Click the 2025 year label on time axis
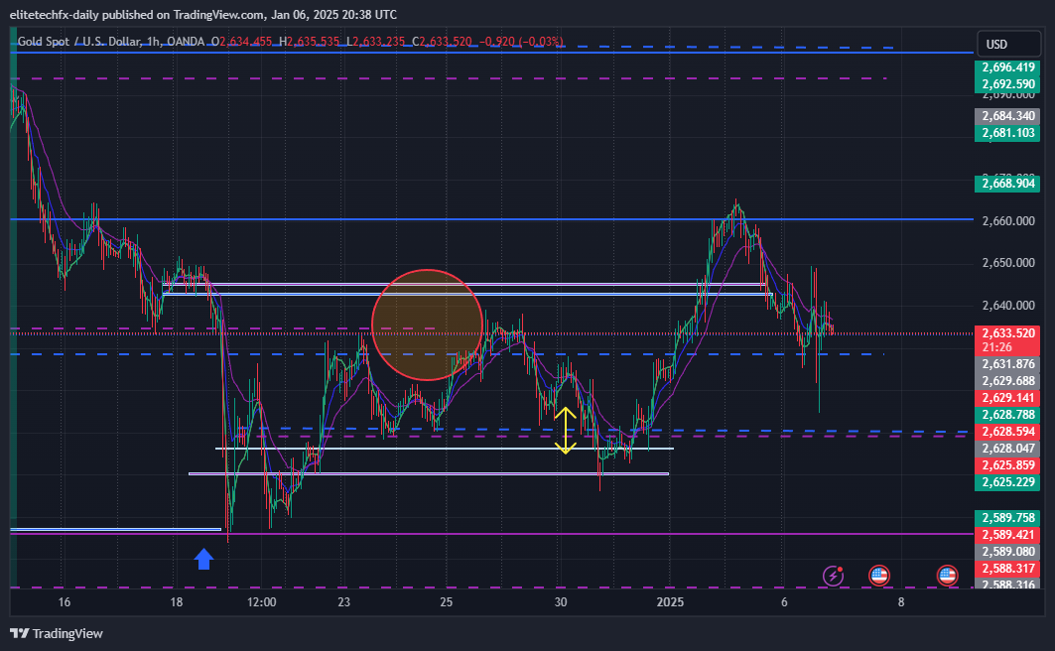Viewport: 1055px width, 651px height. pyautogui.click(x=670, y=602)
